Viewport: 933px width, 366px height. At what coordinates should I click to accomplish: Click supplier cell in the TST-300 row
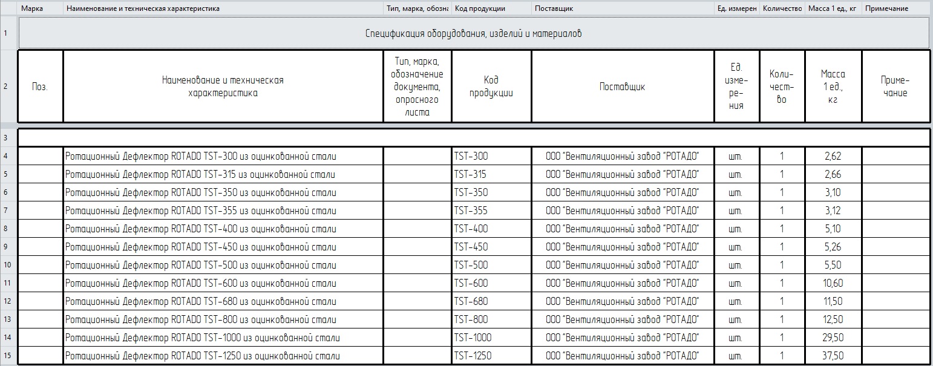point(623,156)
